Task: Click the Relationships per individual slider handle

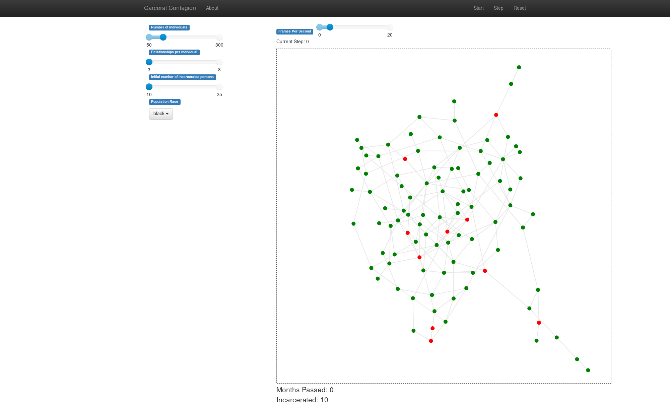Action: pyautogui.click(x=149, y=62)
